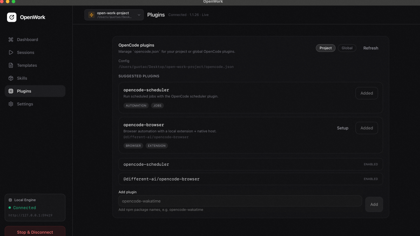Focus the Add plugin text field
The height and width of the screenshot is (236, 420).
coord(240,201)
